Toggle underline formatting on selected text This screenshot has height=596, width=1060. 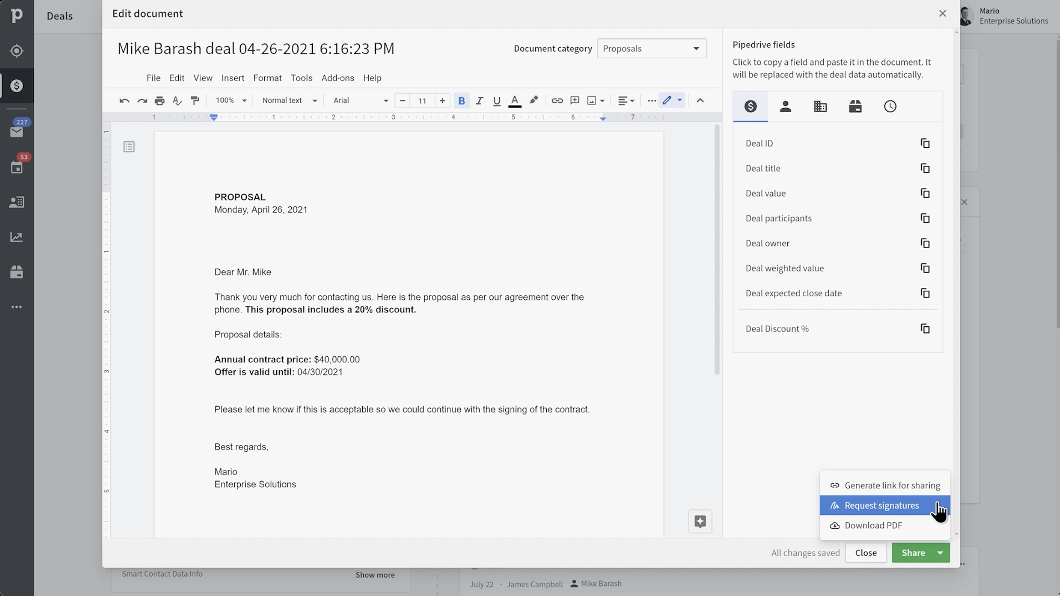pyautogui.click(x=496, y=100)
